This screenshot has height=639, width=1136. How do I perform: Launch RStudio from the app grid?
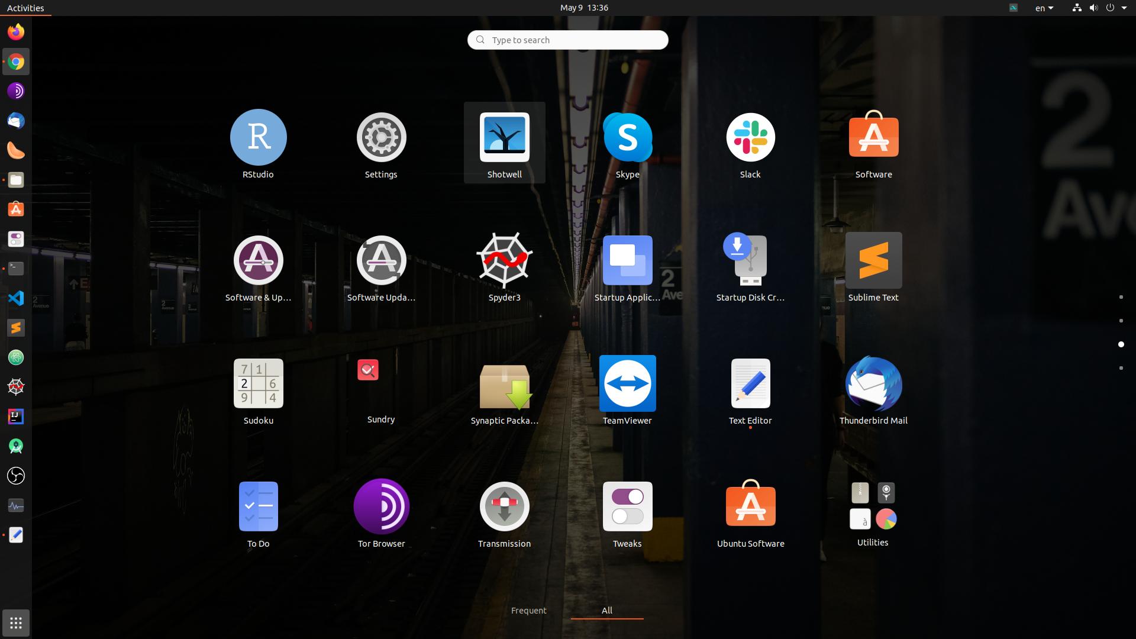(258, 137)
